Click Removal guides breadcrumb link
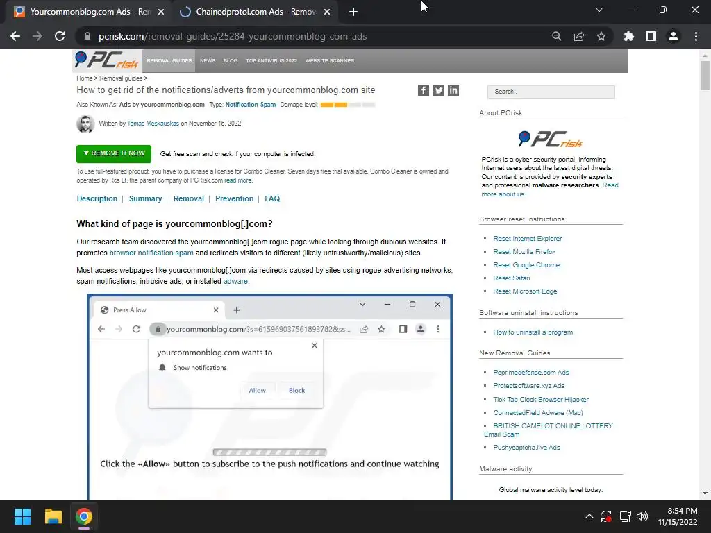 point(121,78)
